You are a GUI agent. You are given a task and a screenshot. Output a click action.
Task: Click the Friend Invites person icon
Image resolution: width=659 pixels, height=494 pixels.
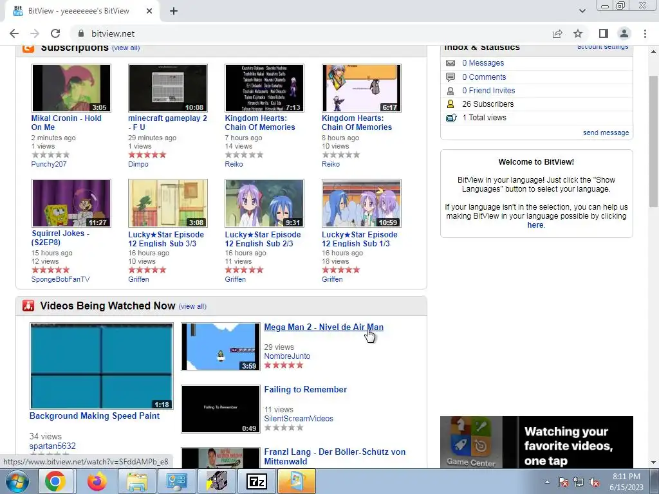450,91
